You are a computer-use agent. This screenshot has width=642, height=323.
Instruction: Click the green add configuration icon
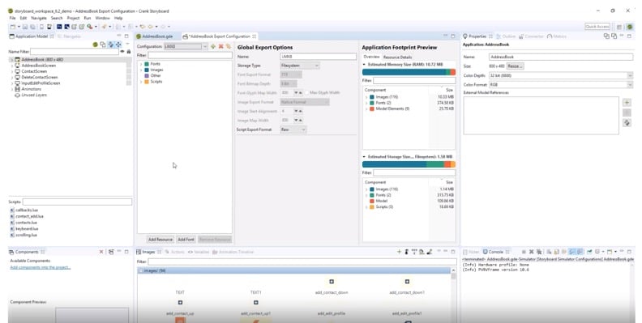click(213, 47)
